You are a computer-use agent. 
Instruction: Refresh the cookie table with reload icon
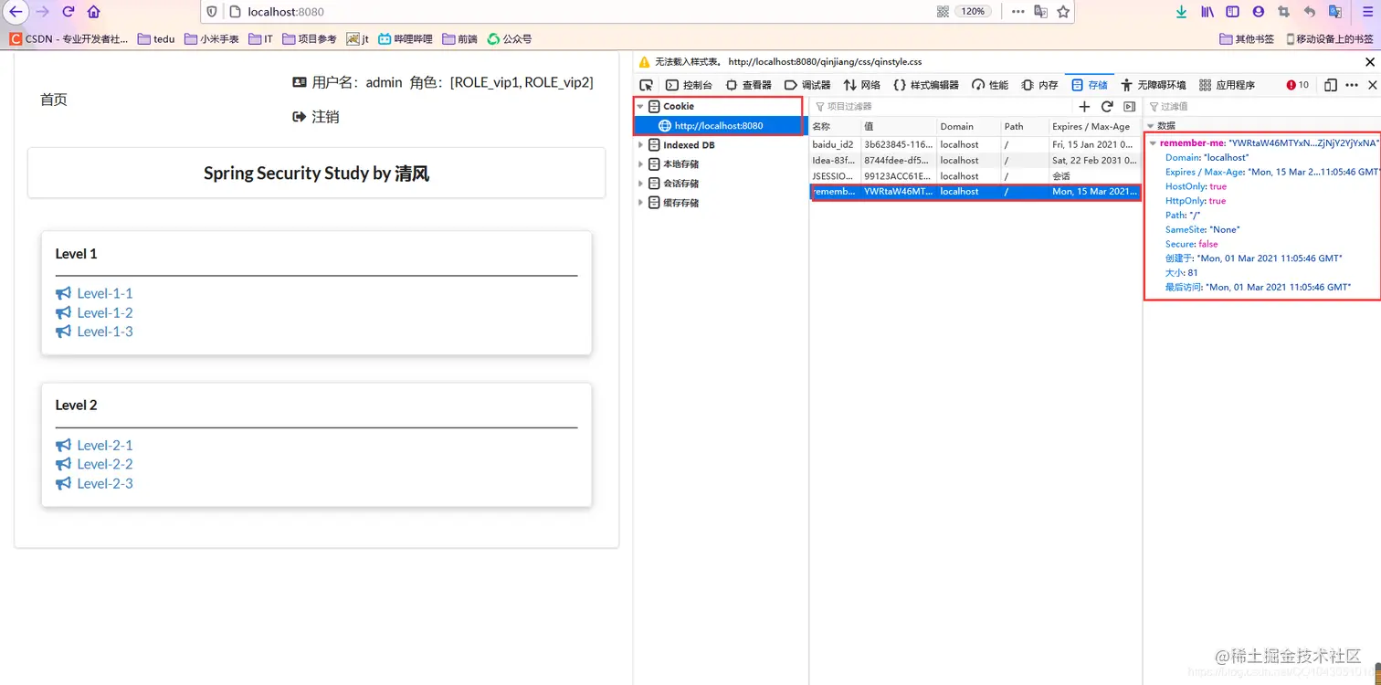pyautogui.click(x=1107, y=107)
